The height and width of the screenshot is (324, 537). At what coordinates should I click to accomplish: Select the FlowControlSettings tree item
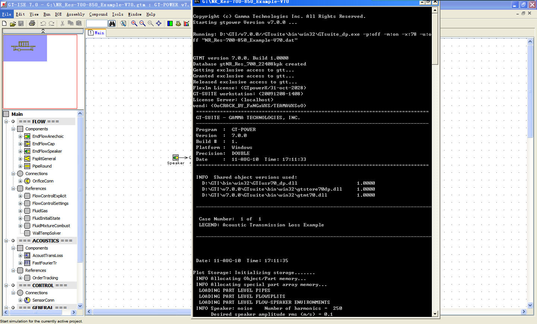[x=50, y=203]
